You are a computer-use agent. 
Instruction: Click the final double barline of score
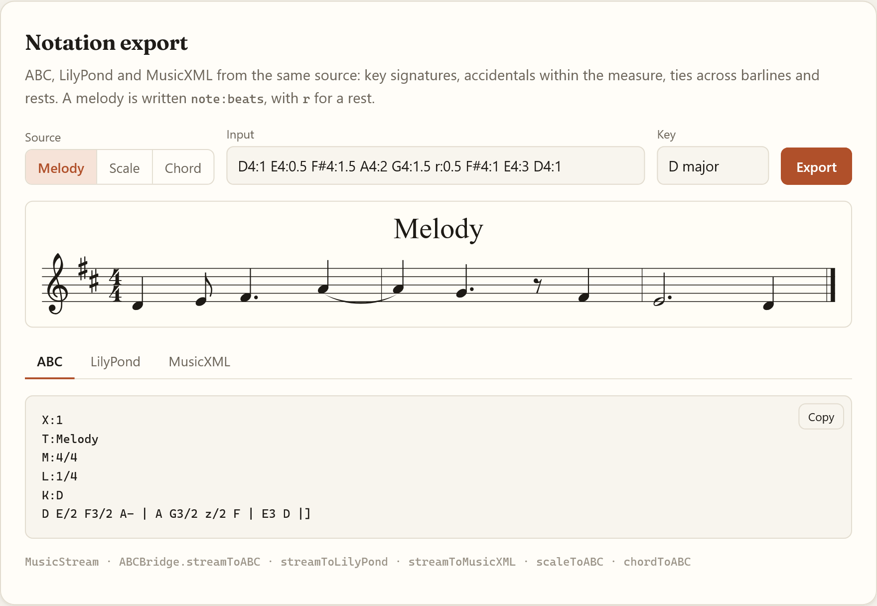tap(831, 285)
